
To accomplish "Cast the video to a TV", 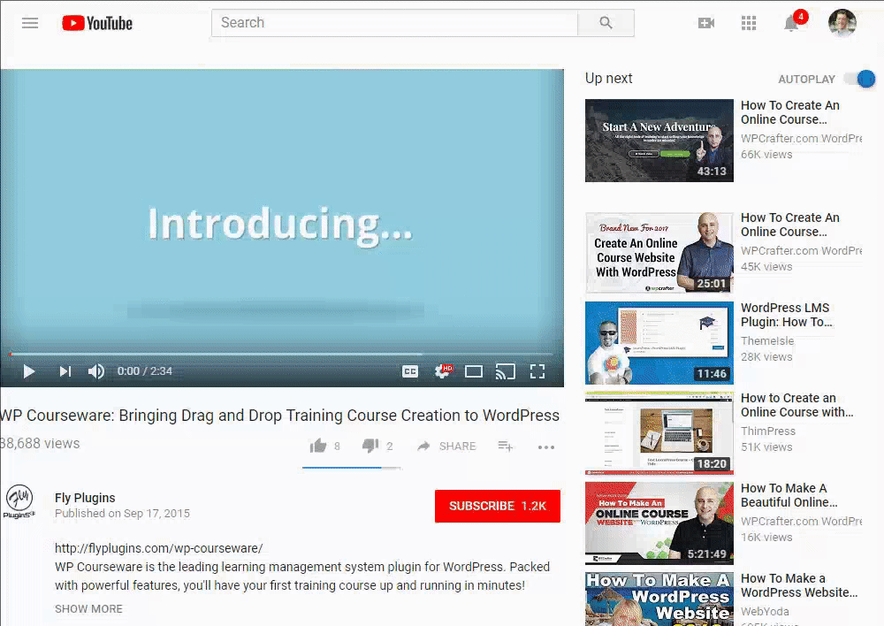I will click(x=505, y=371).
